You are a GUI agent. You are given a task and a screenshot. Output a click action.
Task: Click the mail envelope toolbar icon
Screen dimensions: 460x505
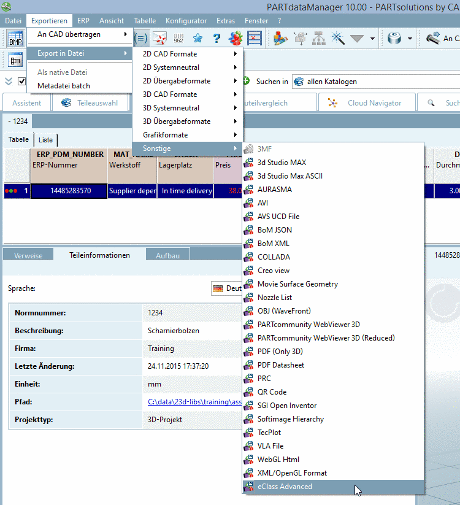point(159,38)
